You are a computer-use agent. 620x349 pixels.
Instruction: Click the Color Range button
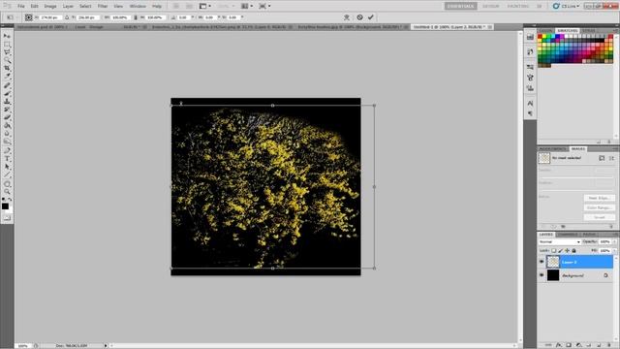(x=599, y=207)
